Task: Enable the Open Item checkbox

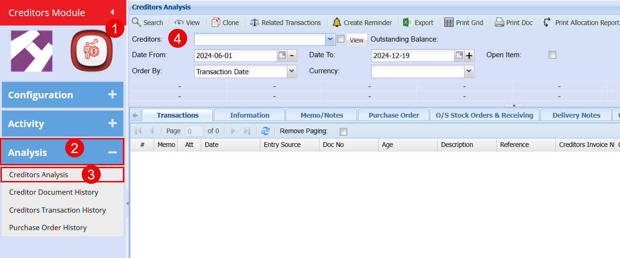Action: click(552, 55)
